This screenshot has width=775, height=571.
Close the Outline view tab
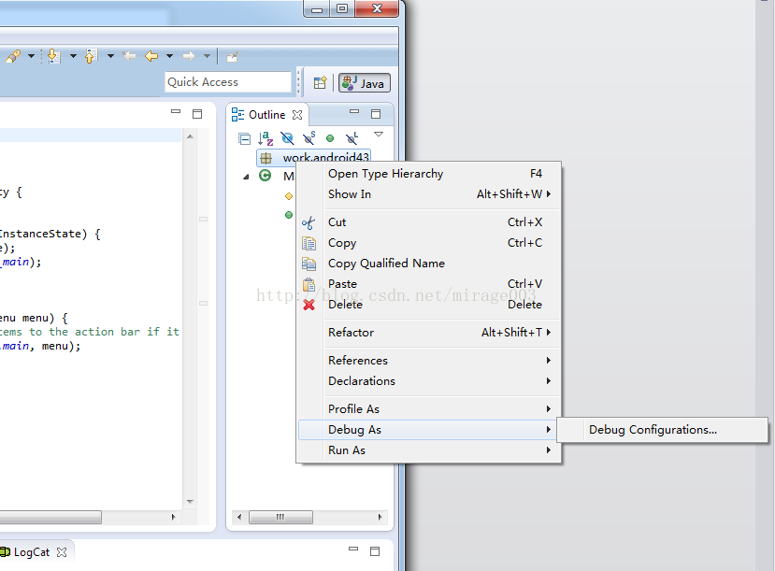297,115
